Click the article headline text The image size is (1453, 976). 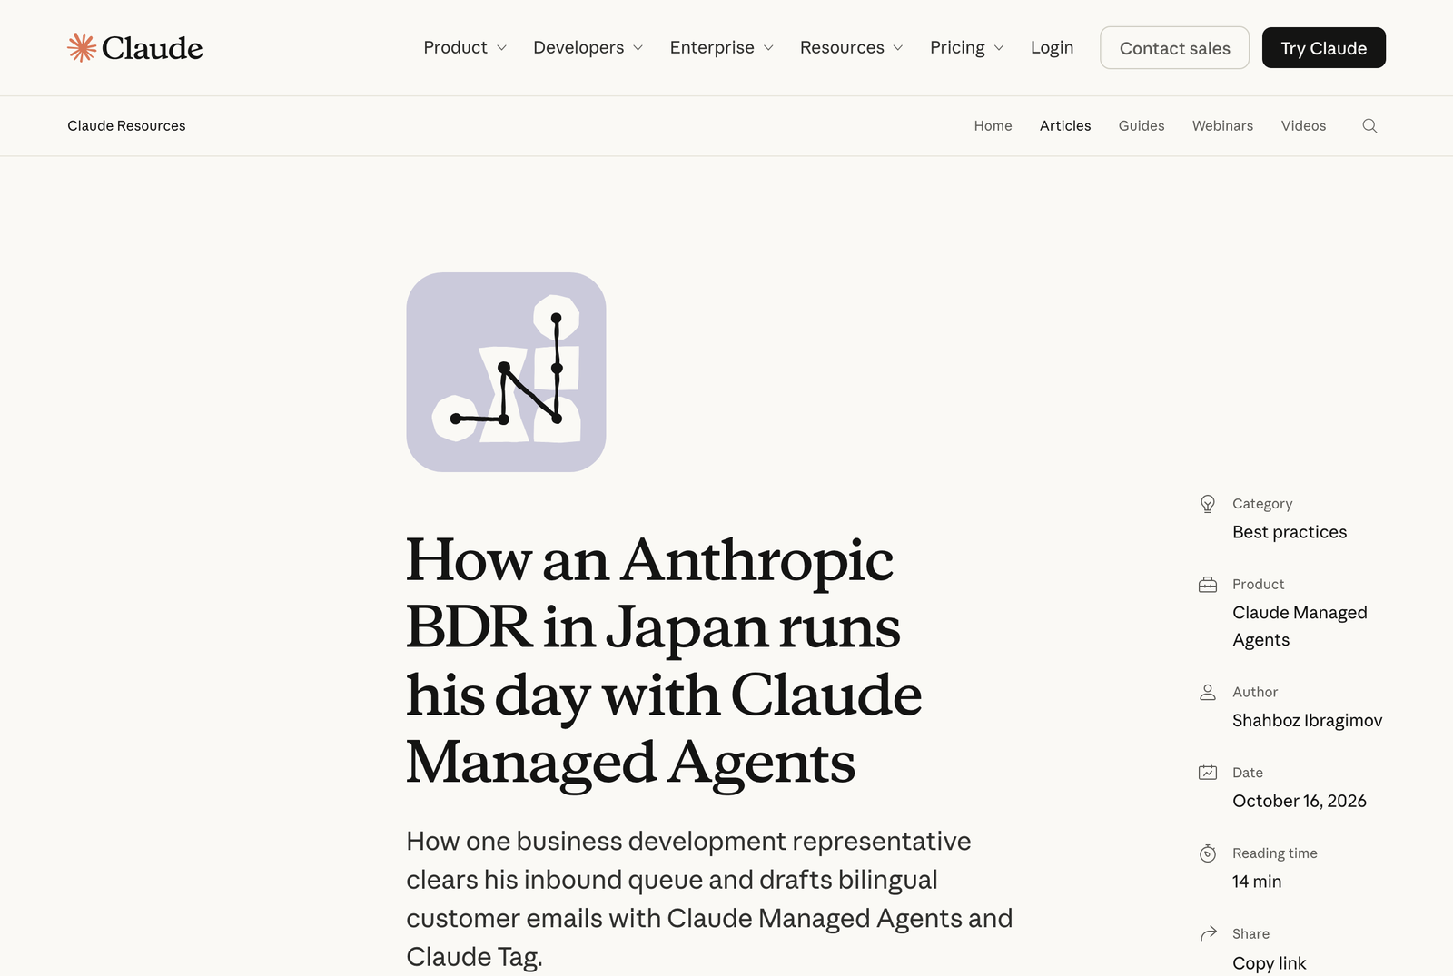click(664, 661)
